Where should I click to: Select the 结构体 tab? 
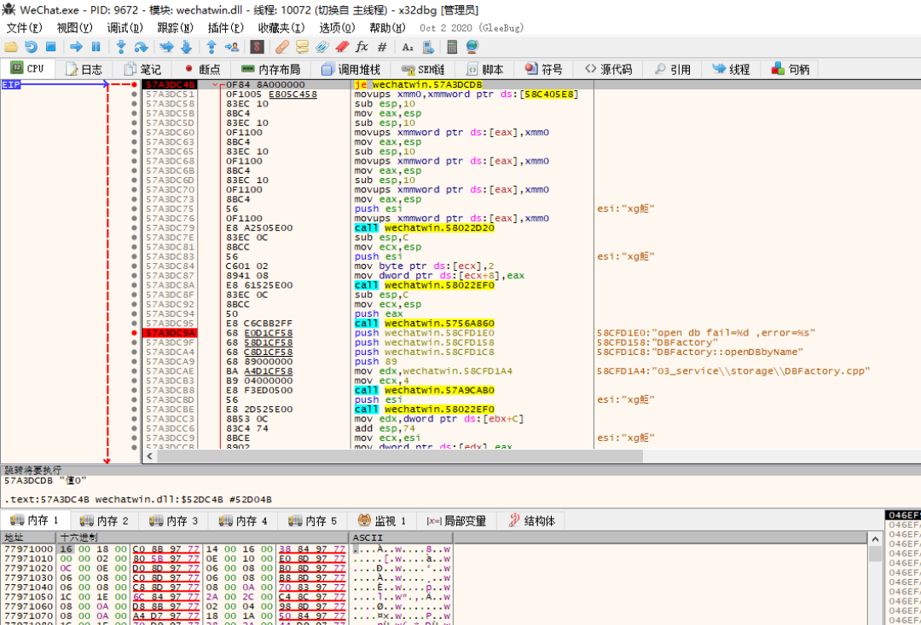532,520
